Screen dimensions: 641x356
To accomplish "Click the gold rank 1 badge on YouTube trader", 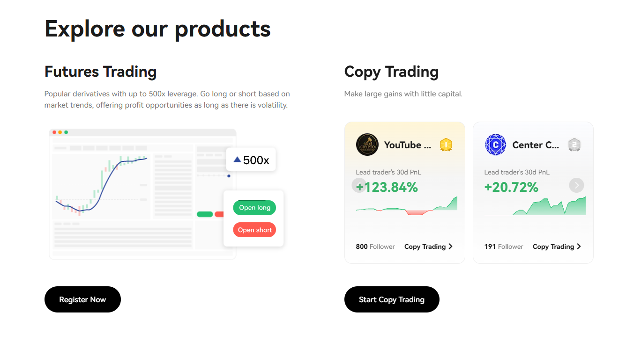I will point(446,145).
